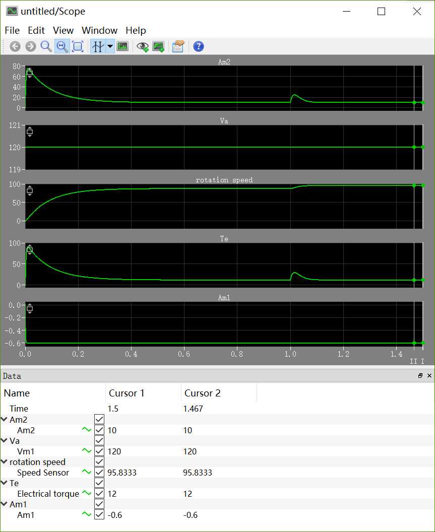Click the previous view back arrow
The height and width of the screenshot is (532, 435).
pos(15,46)
